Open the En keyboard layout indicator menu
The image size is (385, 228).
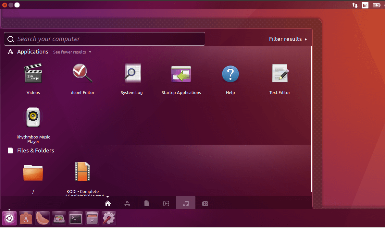[x=365, y=5]
